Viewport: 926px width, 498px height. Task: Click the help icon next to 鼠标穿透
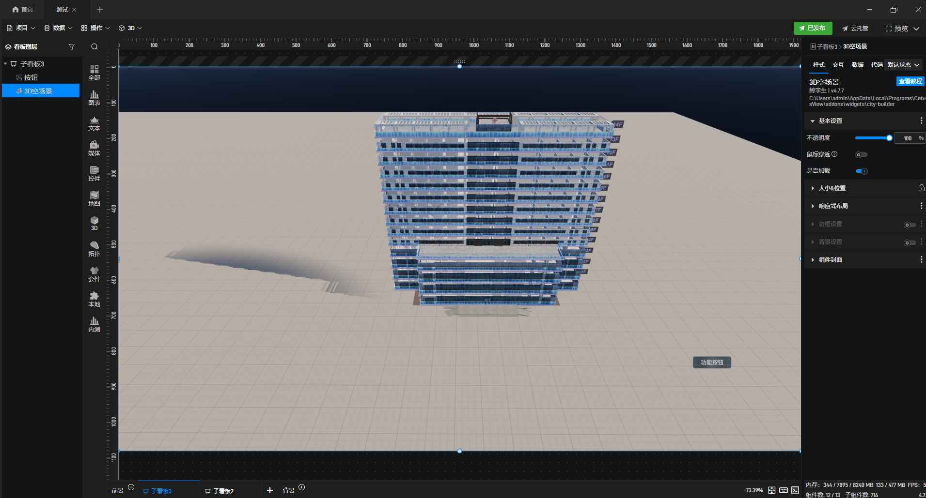[834, 154]
